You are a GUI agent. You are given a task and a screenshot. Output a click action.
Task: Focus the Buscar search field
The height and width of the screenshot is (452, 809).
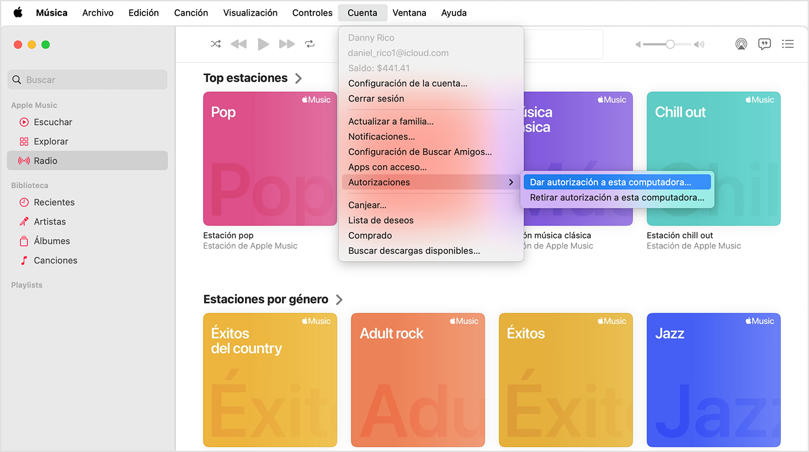tap(87, 80)
